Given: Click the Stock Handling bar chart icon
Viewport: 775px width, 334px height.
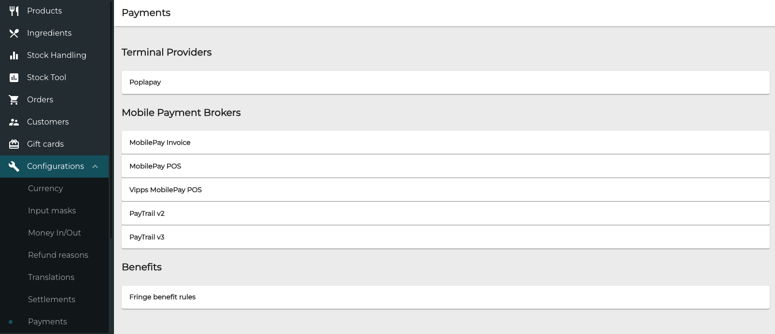Looking at the screenshot, I should click(14, 55).
